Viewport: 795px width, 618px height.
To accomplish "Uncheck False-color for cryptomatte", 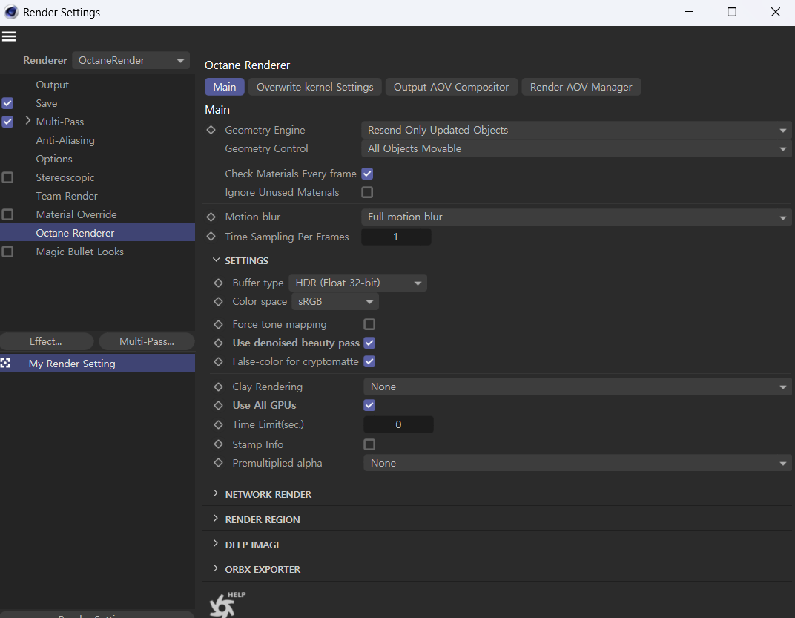I will pos(369,361).
